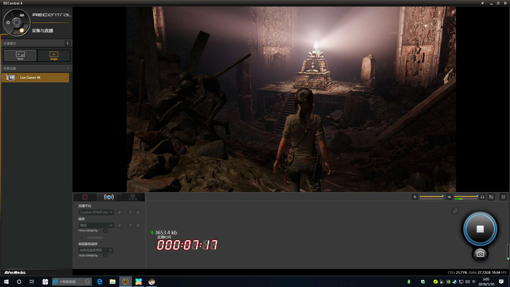Image resolution: width=510 pixels, height=287 pixels.
Task: Select the Live Gamer 4K capture device
Action: [35, 78]
